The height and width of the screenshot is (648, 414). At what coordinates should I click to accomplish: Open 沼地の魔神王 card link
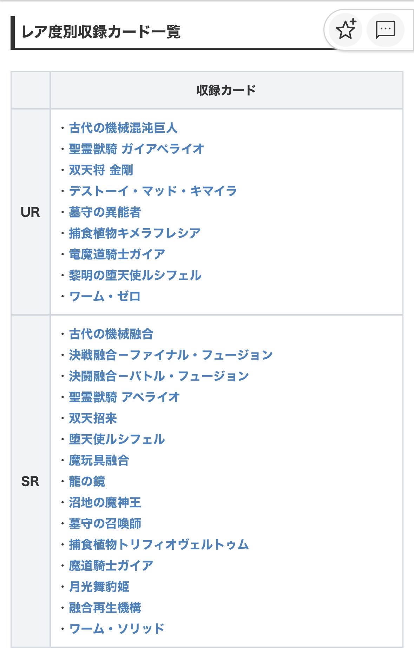tap(105, 502)
